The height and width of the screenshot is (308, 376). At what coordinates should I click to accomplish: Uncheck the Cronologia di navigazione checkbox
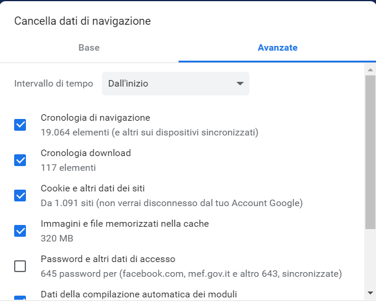click(20, 125)
